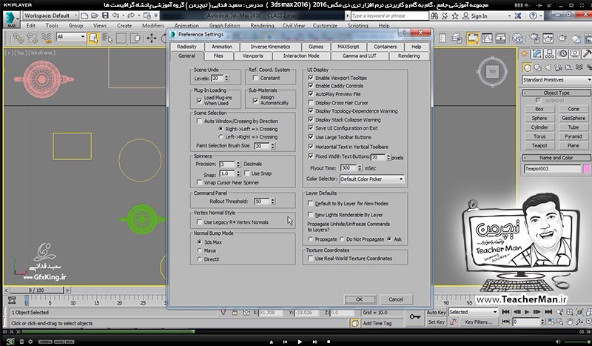The image size is (592, 346).
Task: Open the Hierarchy panel tab icon
Action: (549, 53)
